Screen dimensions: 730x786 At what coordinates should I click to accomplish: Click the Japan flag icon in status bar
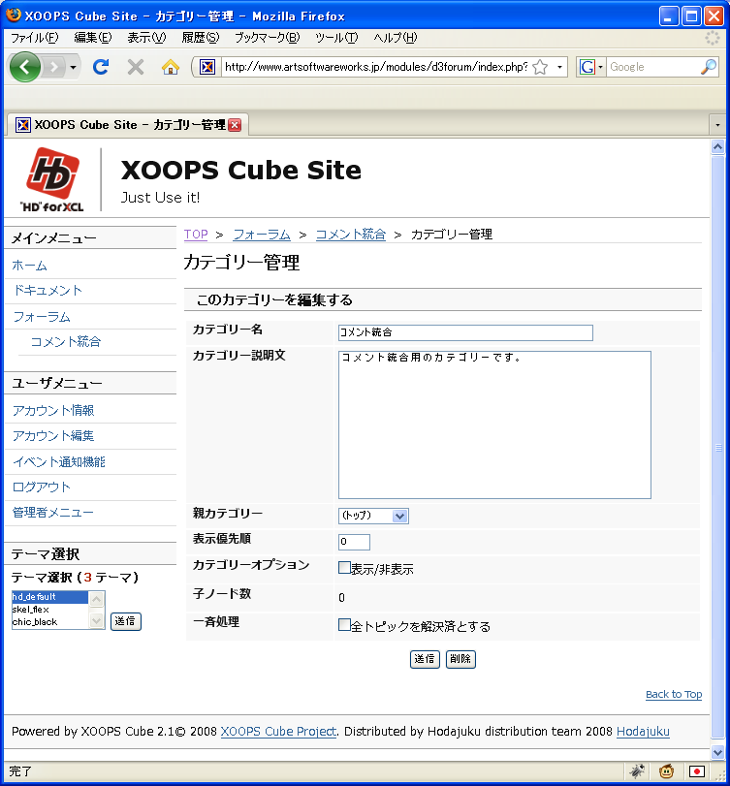pyautogui.click(x=695, y=771)
